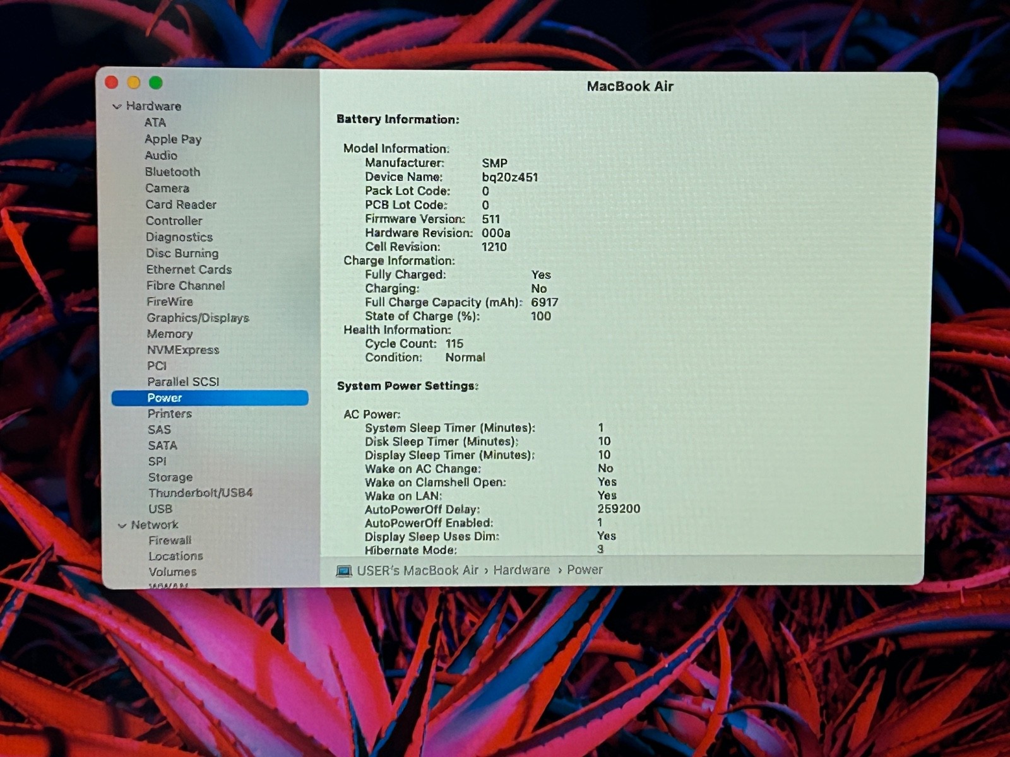
Task: Open Card Reader details
Action: (181, 204)
